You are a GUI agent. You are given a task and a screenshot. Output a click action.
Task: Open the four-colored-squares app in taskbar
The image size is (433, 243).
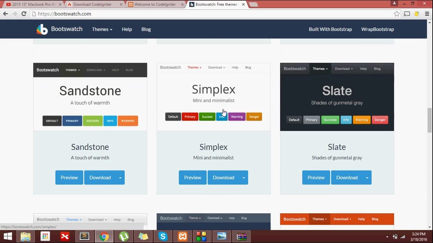tap(202, 236)
